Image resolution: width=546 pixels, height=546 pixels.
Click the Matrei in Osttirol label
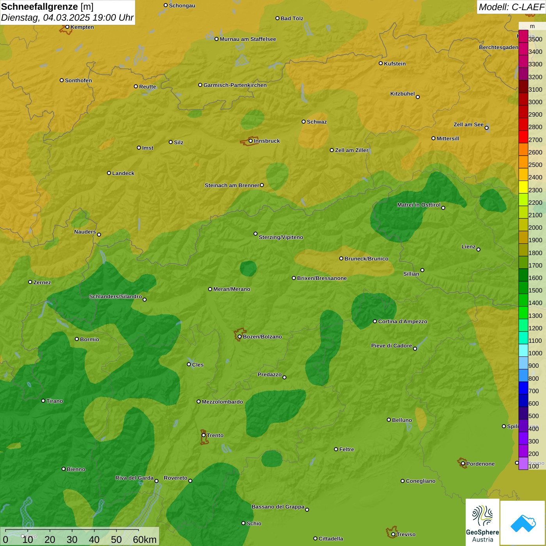point(419,205)
